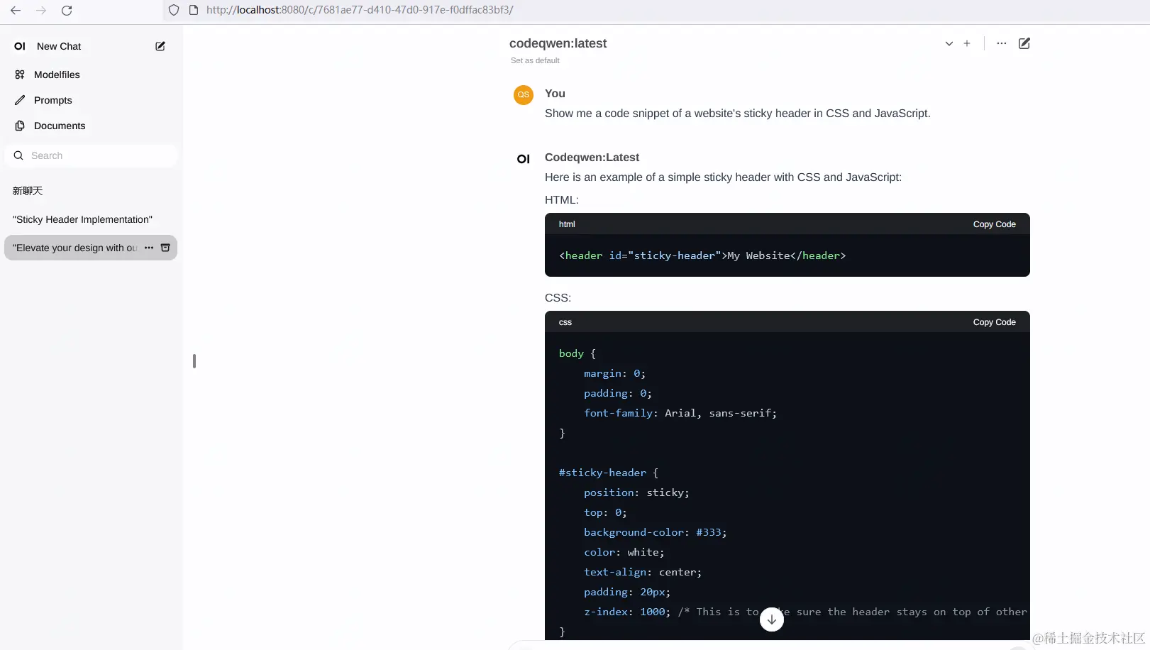Open the Prompts page
Image resolution: width=1150 pixels, height=650 pixels.
tap(52, 100)
